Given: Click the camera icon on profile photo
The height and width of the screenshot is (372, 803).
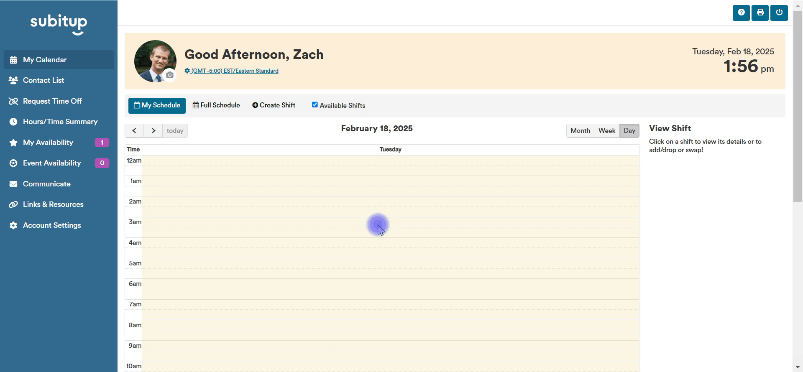Looking at the screenshot, I should click(170, 75).
